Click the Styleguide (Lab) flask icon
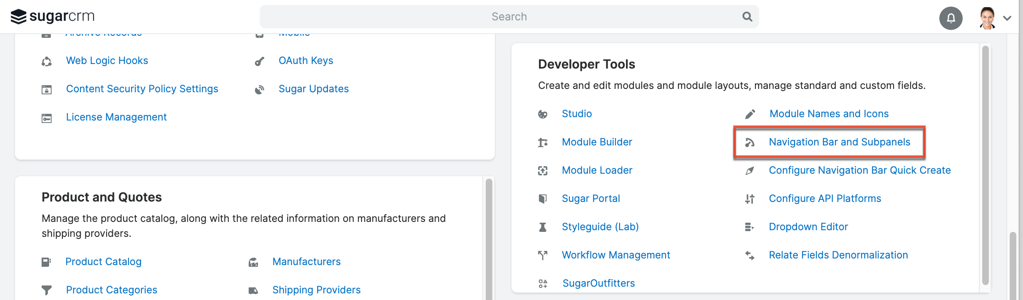This screenshot has height=300, width=1023. tap(543, 227)
